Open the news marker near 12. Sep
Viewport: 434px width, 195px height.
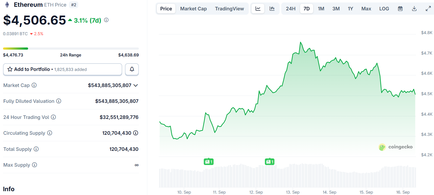(270, 162)
